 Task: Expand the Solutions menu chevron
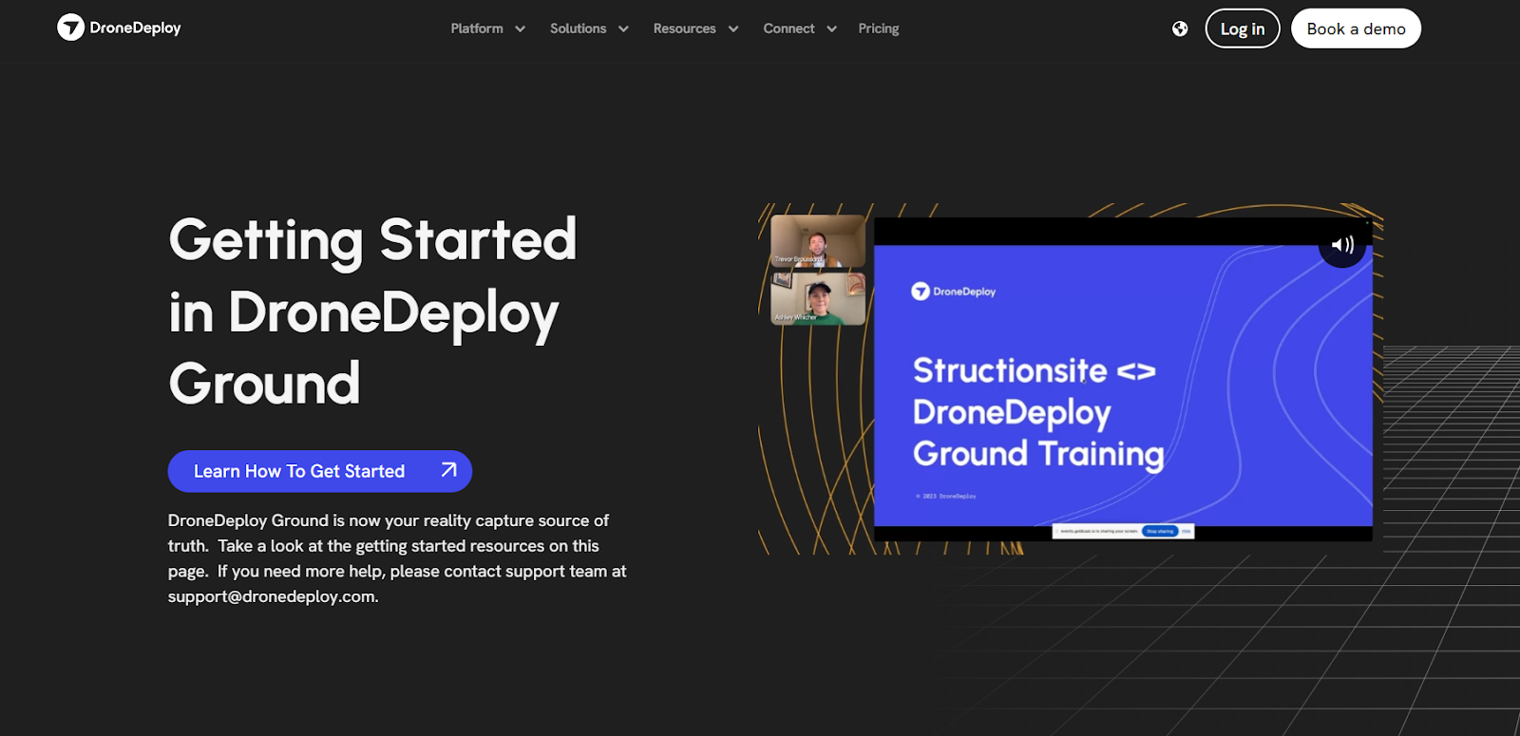coord(623,29)
